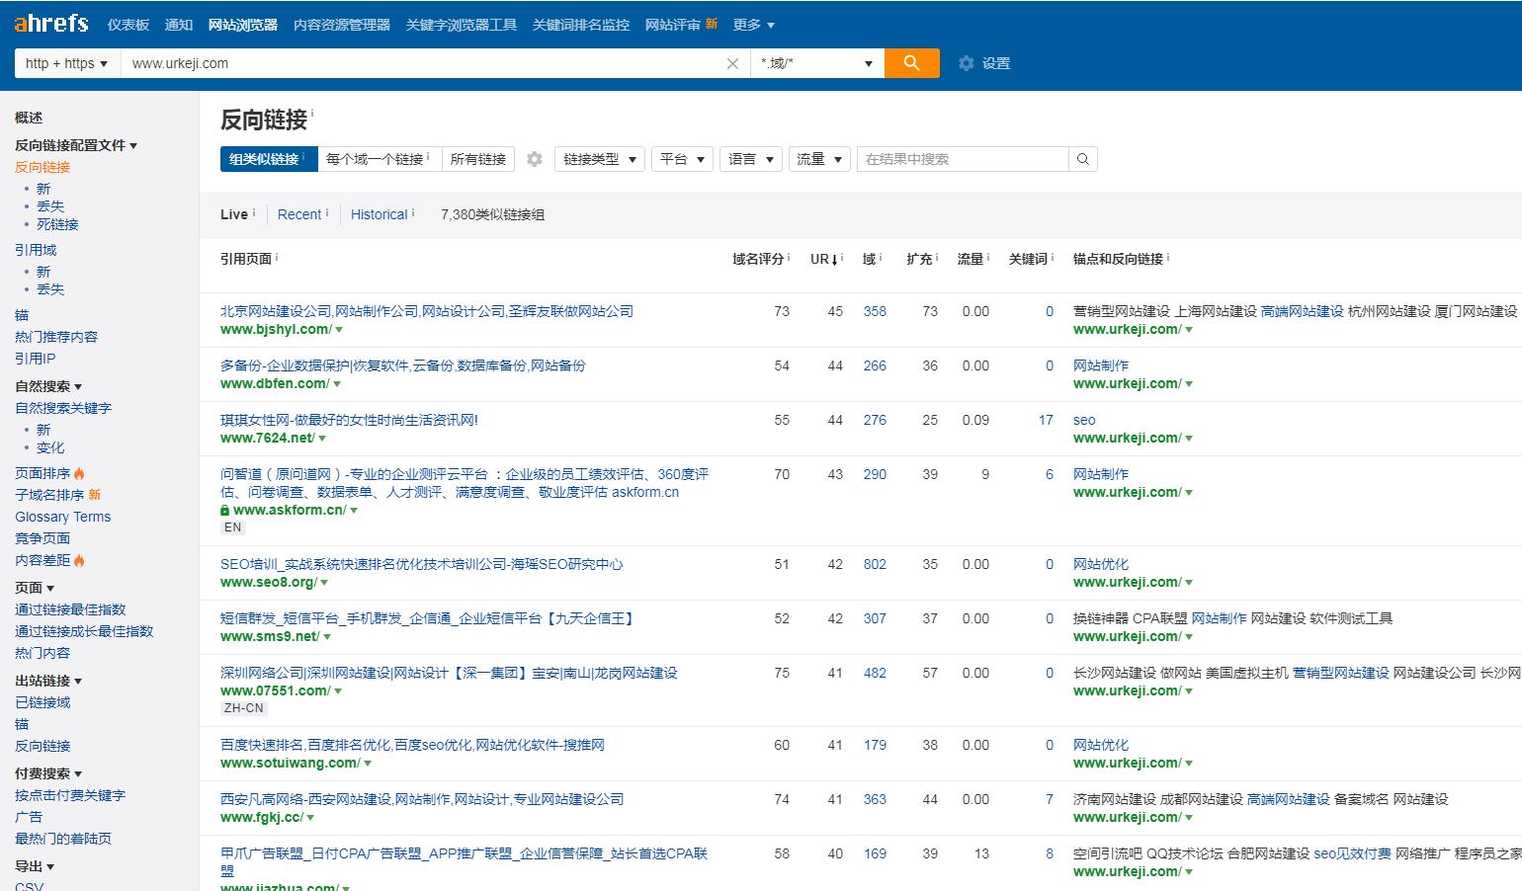
Task: Click the orange search magnifier button
Action: click(x=911, y=63)
